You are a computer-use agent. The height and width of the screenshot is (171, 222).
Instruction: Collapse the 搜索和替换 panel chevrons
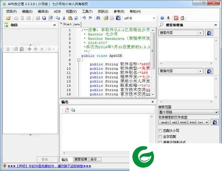(215, 25)
